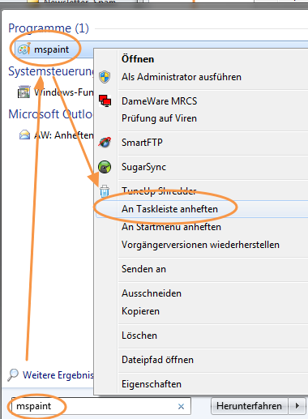Image resolution: width=308 pixels, height=419 pixels.
Task: Select Eigenschaften in the context menu
Action: (152, 384)
